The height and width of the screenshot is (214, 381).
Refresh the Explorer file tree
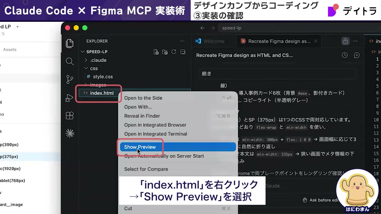coord(174,52)
